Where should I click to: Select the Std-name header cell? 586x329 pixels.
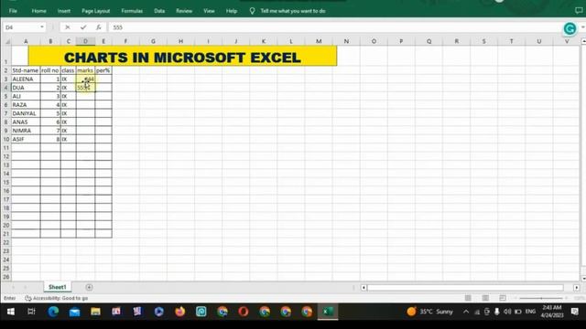pyautogui.click(x=26, y=70)
